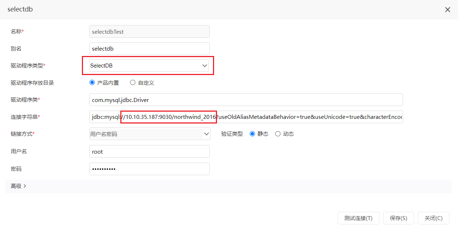458x233 pixels.
Task: Select the 产品内置 radio option
Action: (x=92, y=83)
